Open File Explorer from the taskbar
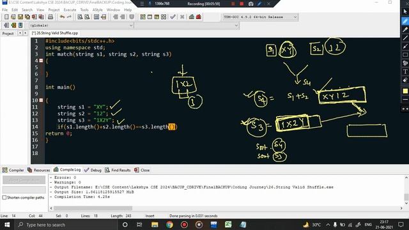Viewport: 409px width, 230px height. point(155,224)
